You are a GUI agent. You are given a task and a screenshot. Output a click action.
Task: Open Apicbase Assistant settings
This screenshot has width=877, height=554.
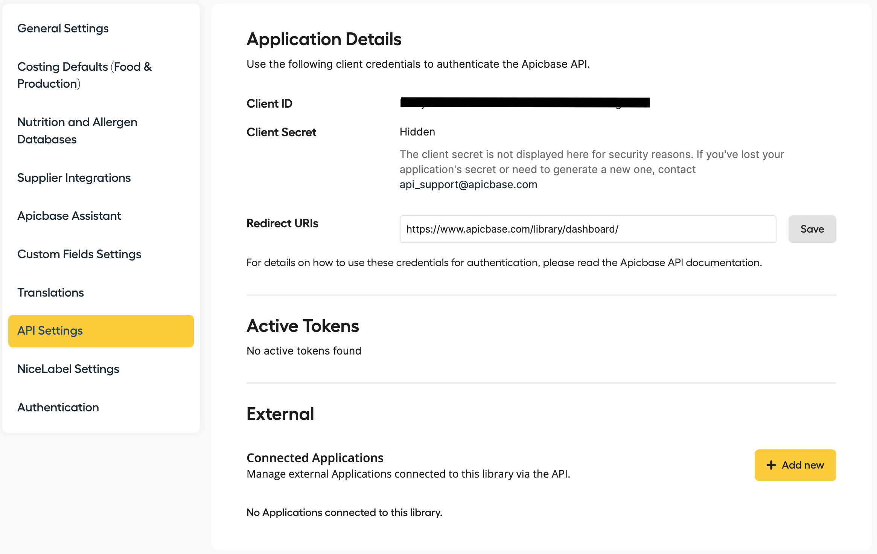[69, 216]
